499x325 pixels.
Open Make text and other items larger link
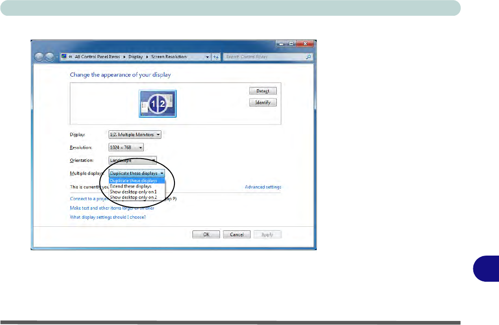tap(112, 208)
